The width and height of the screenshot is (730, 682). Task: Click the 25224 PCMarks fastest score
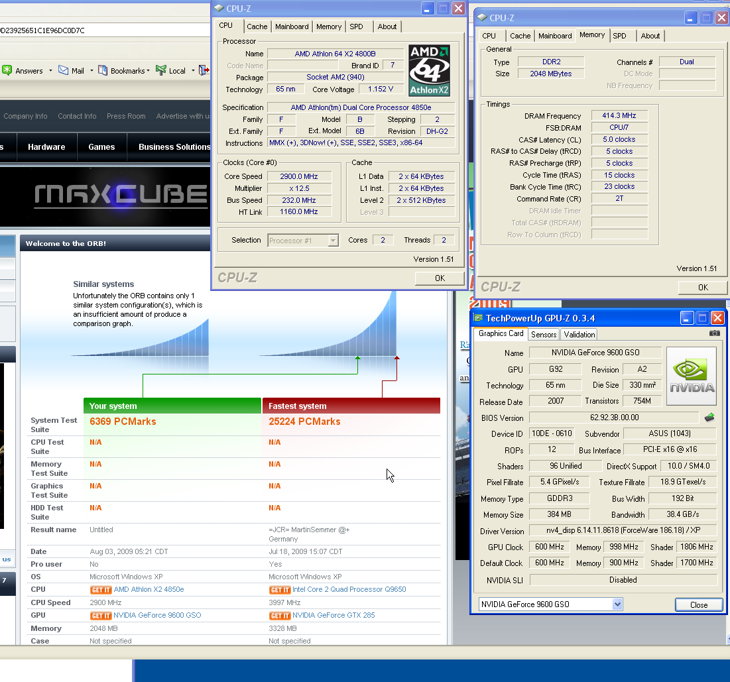pyautogui.click(x=304, y=422)
